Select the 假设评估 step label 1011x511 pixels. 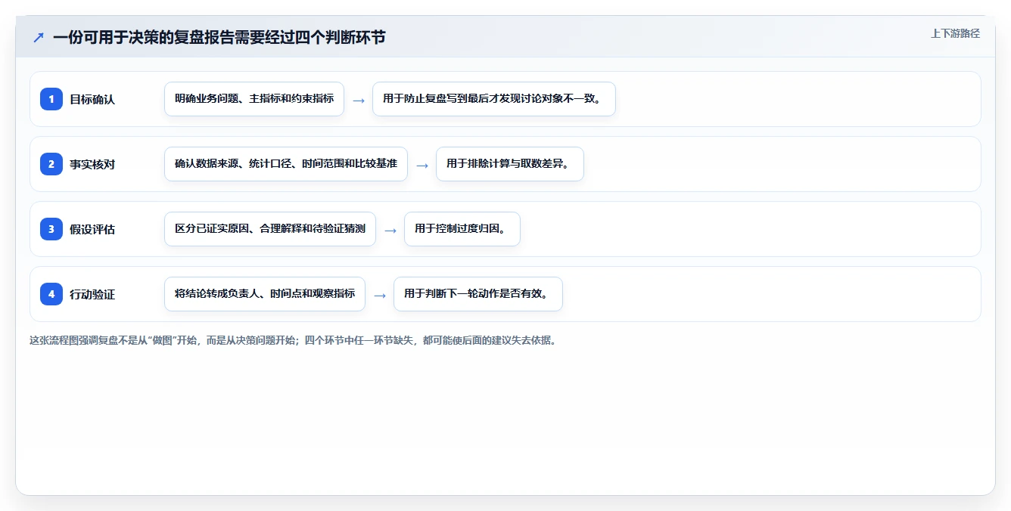[x=92, y=229]
